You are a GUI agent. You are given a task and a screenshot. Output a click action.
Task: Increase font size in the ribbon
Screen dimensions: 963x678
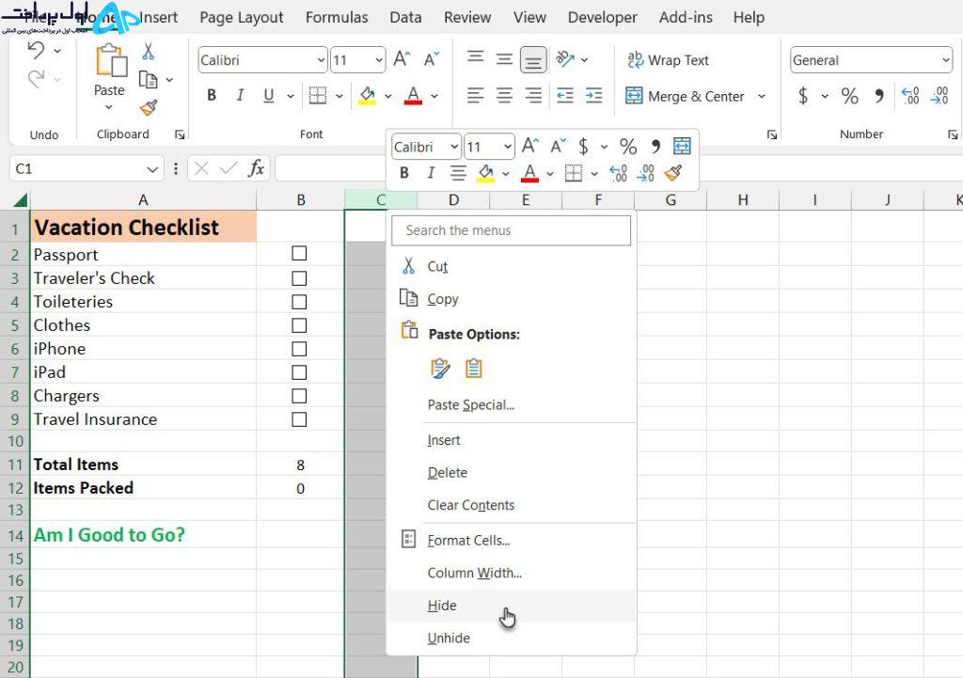(402, 59)
